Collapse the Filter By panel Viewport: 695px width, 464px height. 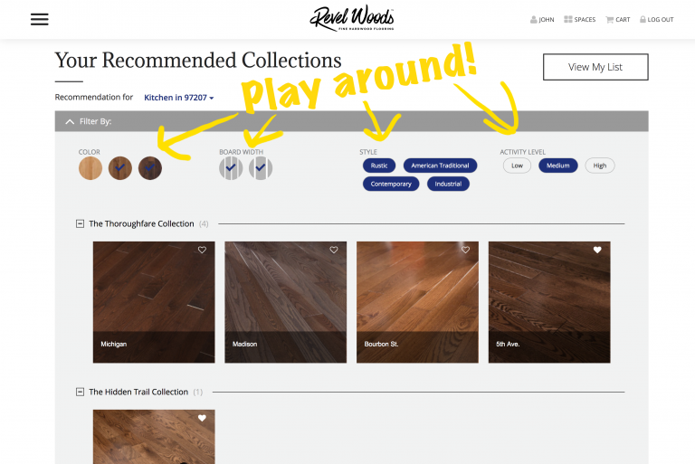tap(70, 121)
